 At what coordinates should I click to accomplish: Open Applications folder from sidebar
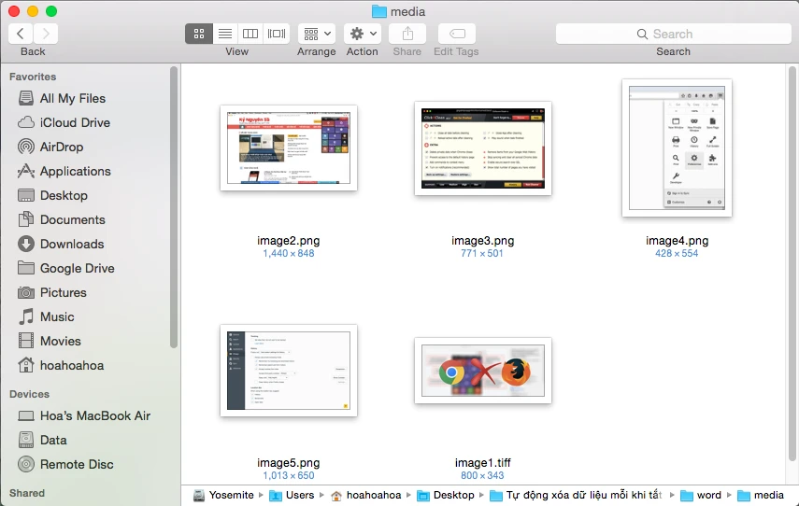pos(75,171)
